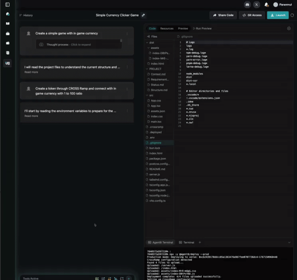Image resolution: width=297 pixels, height=280 pixels.
Task: Open Structure.md file
Action: pyautogui.click(x=159, y=90)
